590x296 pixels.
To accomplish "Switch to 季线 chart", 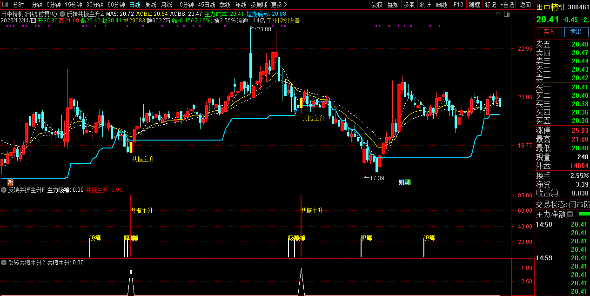I will [x=225, y=5].
